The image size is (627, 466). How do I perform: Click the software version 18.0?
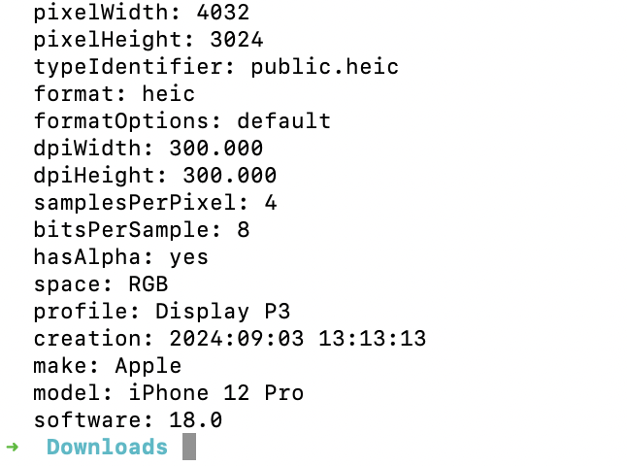pyautogui.click(x=196, y=420)
